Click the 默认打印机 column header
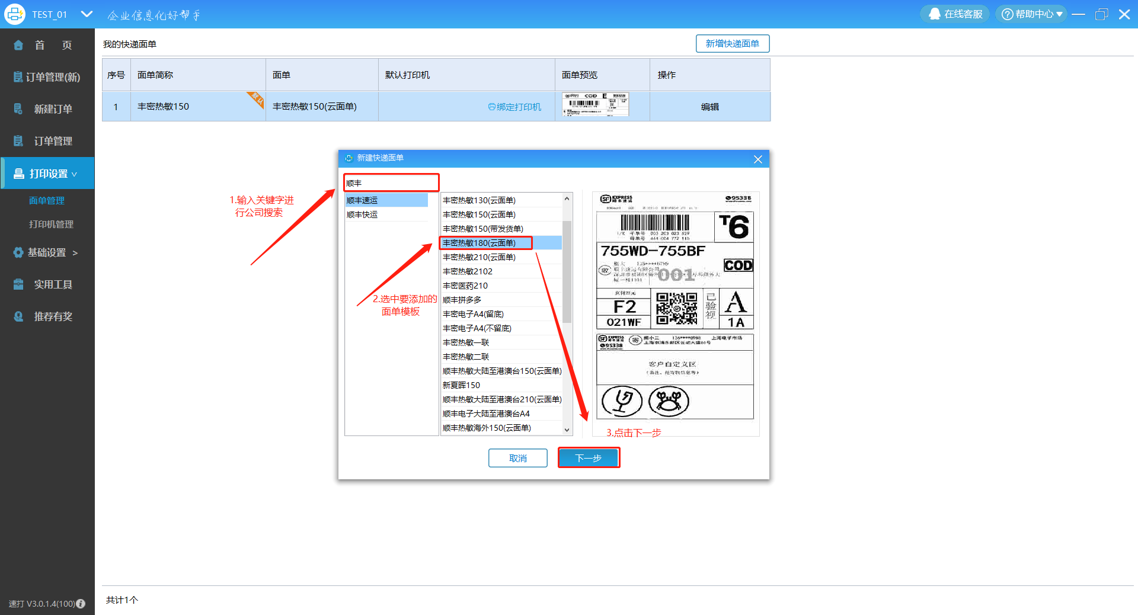1138x615 pixels. tap(466, 75)
